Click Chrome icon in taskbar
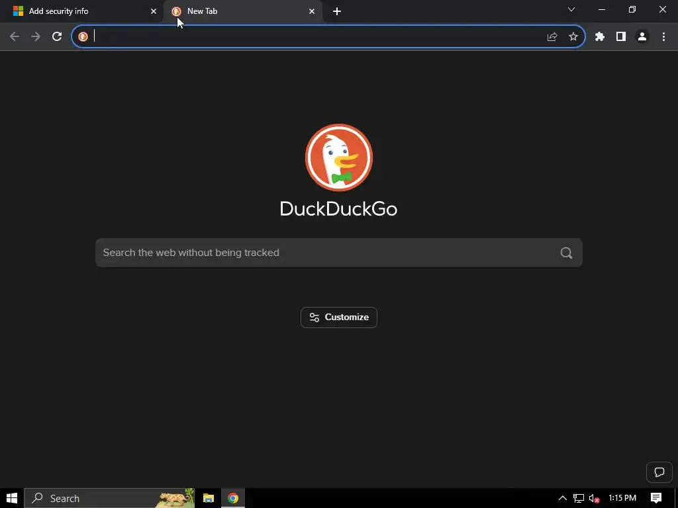The height and width of the screenshot is (508, 678). point(233,498)
